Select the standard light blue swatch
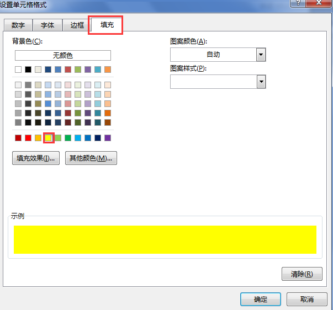This screenshot has width=333, height=310. point(78,138)
